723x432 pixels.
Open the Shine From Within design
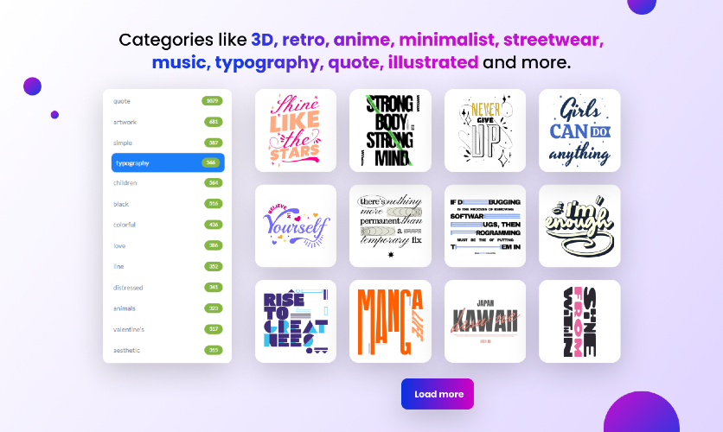tap(579, 321)
